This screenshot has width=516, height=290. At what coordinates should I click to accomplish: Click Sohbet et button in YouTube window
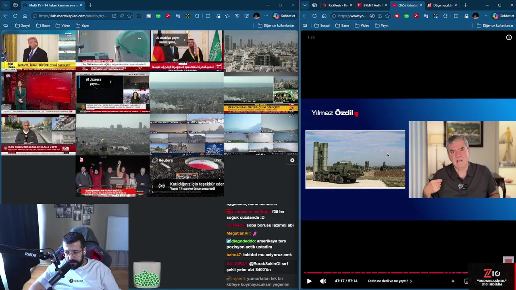coord(504,16)
